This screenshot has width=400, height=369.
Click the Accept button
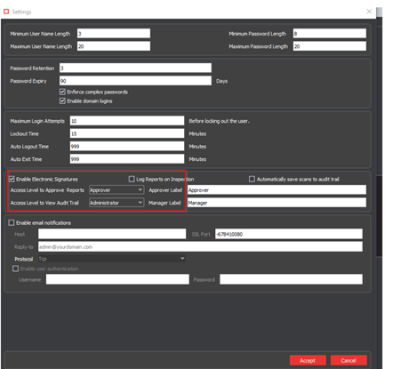point(308,360)
